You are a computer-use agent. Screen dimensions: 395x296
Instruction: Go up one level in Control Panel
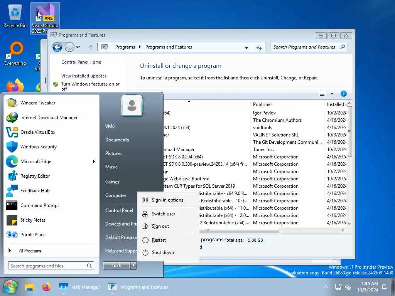point(91,47)
